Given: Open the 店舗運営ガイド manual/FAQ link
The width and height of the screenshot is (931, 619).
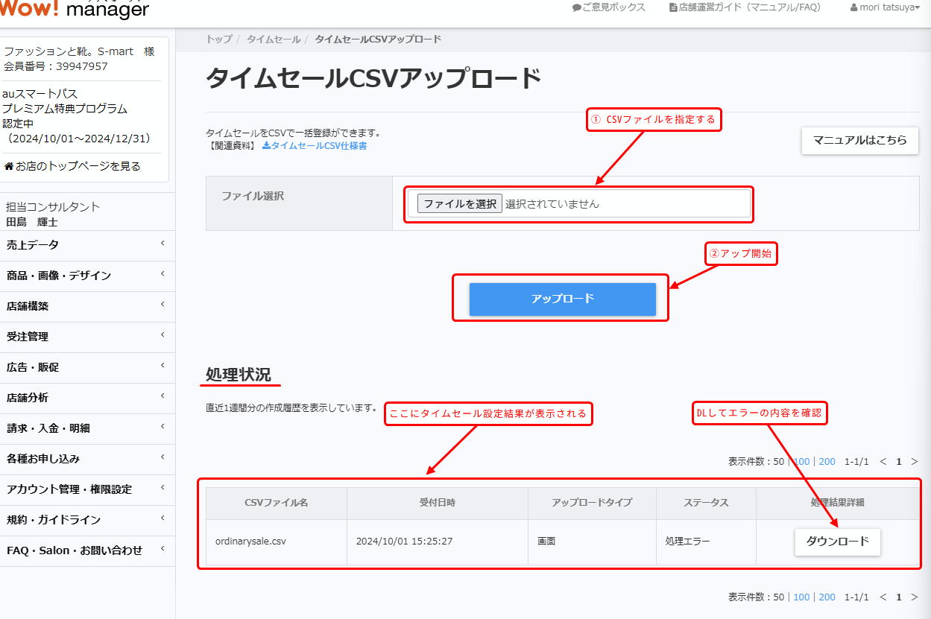Looking at the screenshot, I should [x=745, y=7].
